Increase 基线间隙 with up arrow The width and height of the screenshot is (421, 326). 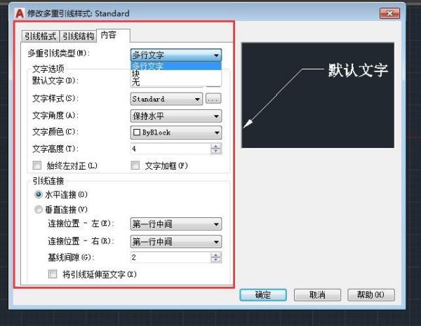(216, 255)
